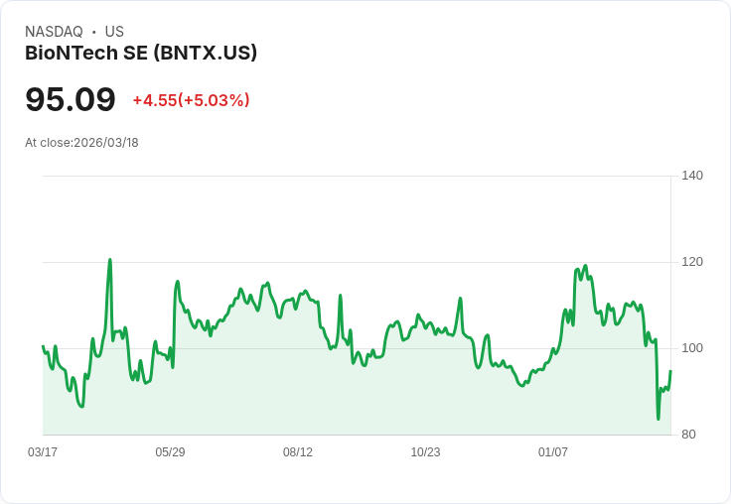Image resolution: width=731 pixels, height=504 pixels.
Task: Click the 03/17 date axis label
Action: [43, 451]
